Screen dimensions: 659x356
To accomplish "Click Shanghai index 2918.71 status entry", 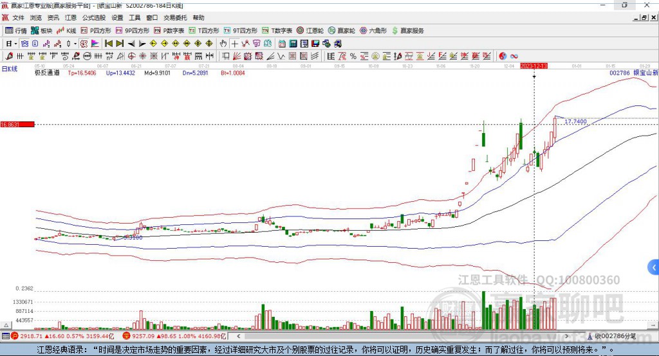I will coord(62,336).
